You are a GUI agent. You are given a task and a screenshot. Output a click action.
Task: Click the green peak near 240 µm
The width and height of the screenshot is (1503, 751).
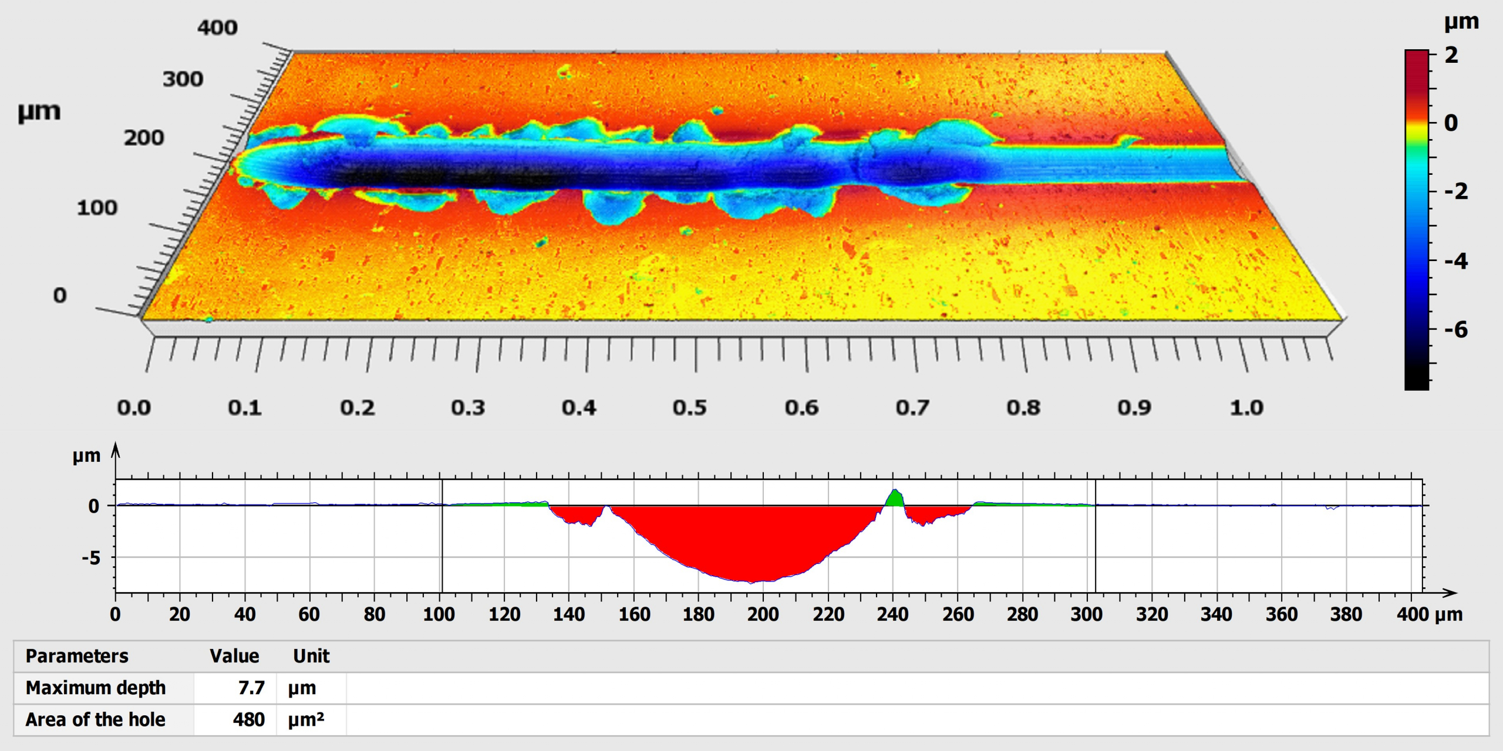894,499
